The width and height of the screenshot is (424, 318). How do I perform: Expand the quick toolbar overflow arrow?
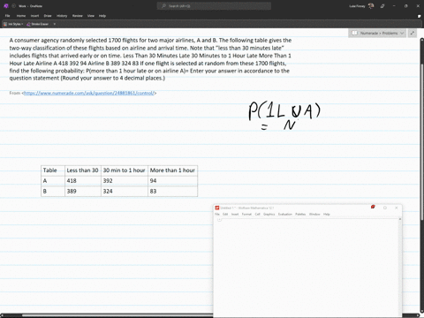[55, 24]
